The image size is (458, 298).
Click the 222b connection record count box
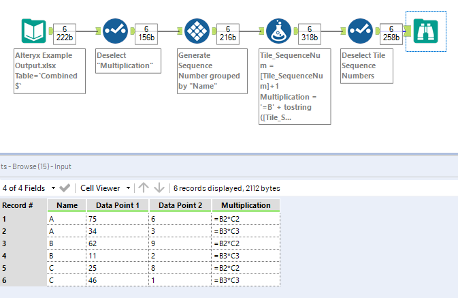pos(65,33)
